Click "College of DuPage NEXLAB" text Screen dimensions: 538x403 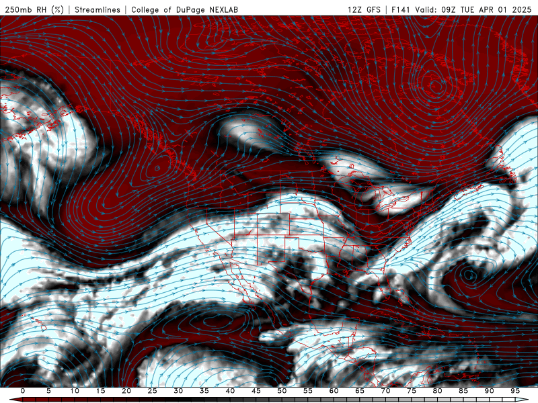184,9
